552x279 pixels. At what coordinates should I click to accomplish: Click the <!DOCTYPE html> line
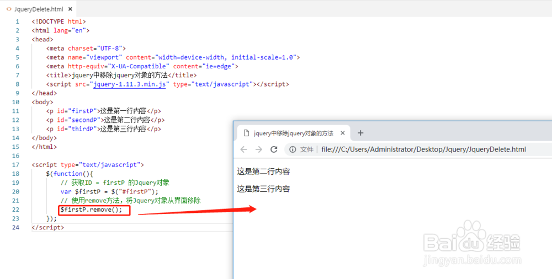point(59,22)
